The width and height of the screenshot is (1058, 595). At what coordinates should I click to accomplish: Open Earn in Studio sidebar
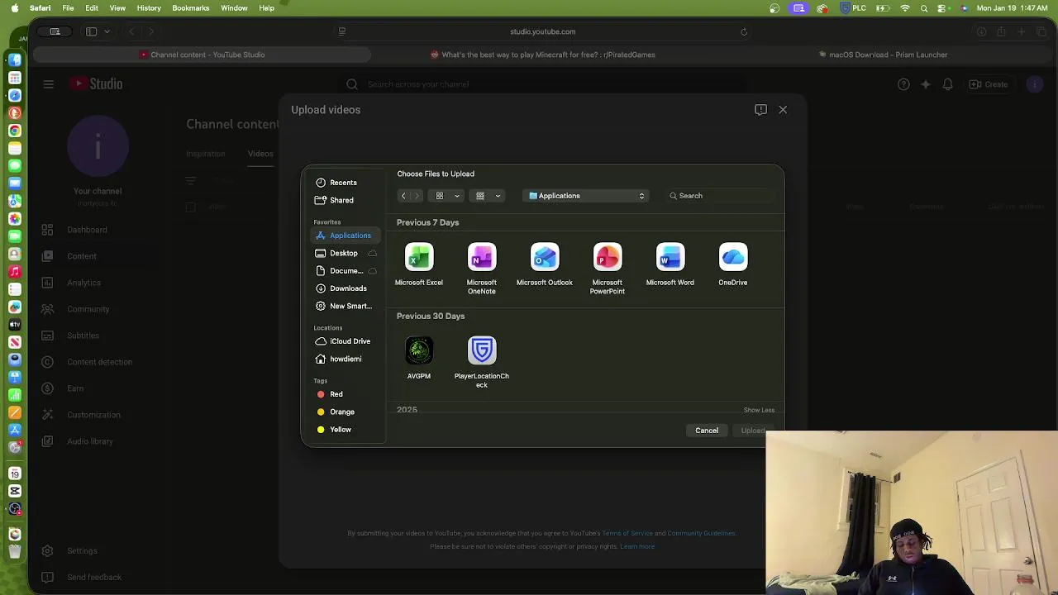click(76, 388)
